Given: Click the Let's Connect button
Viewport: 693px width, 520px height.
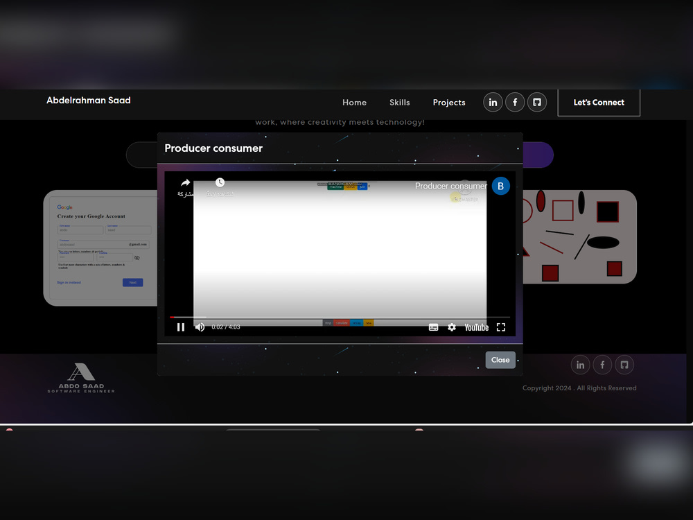Looking at the screenshot, I should 599,102.
